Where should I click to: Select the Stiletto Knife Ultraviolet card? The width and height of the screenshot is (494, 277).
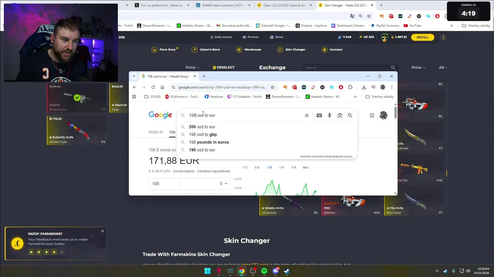(289, 206)
